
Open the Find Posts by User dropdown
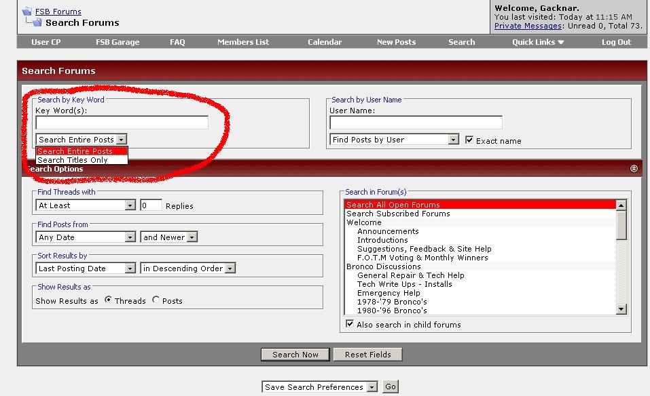(394, 140)
